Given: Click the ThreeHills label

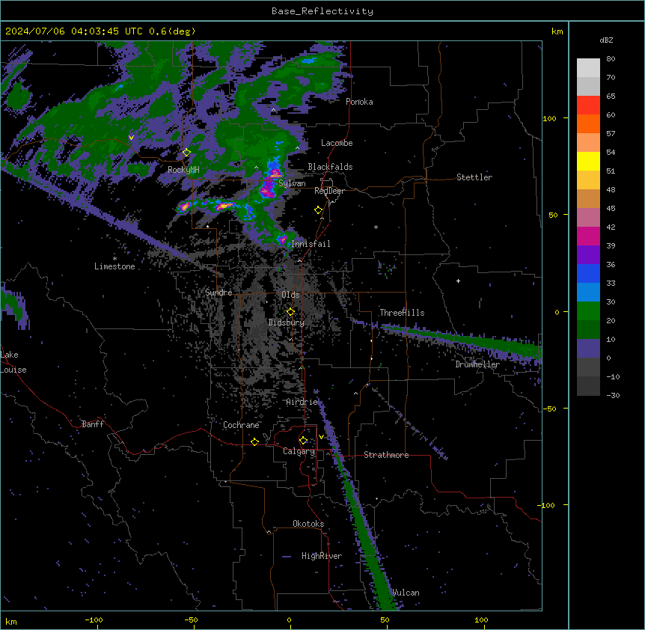Looking at the screenshot, I should click(402, 313).
